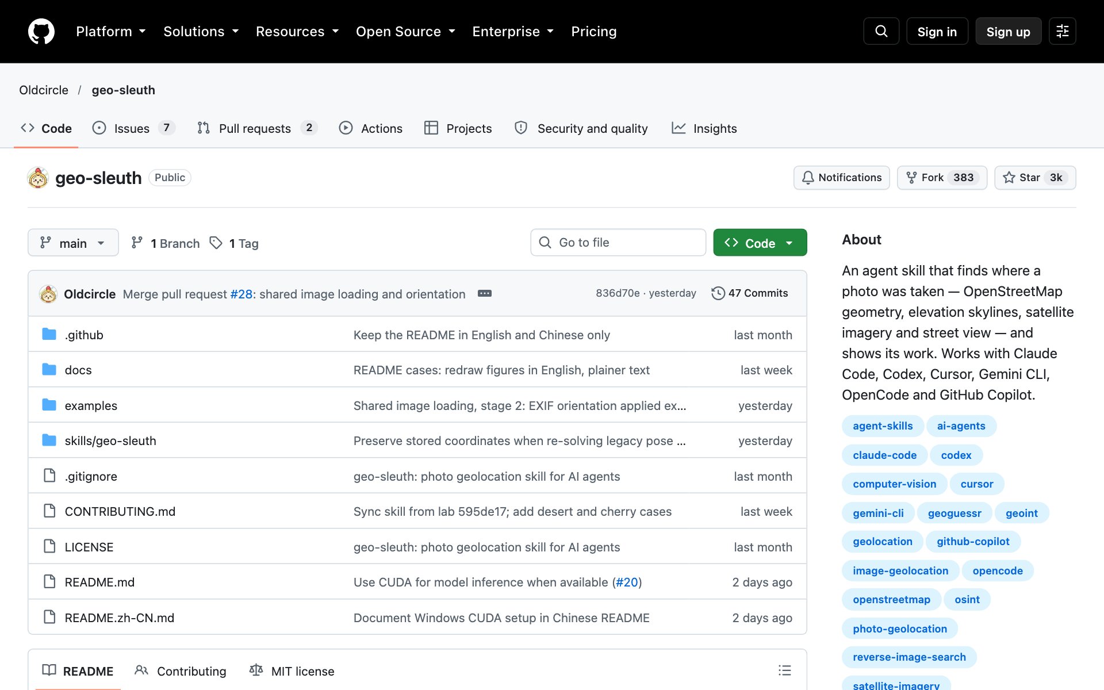1104x690 pixels.
Task: Click the Sign up button
Action: (x=1008, y=32)
